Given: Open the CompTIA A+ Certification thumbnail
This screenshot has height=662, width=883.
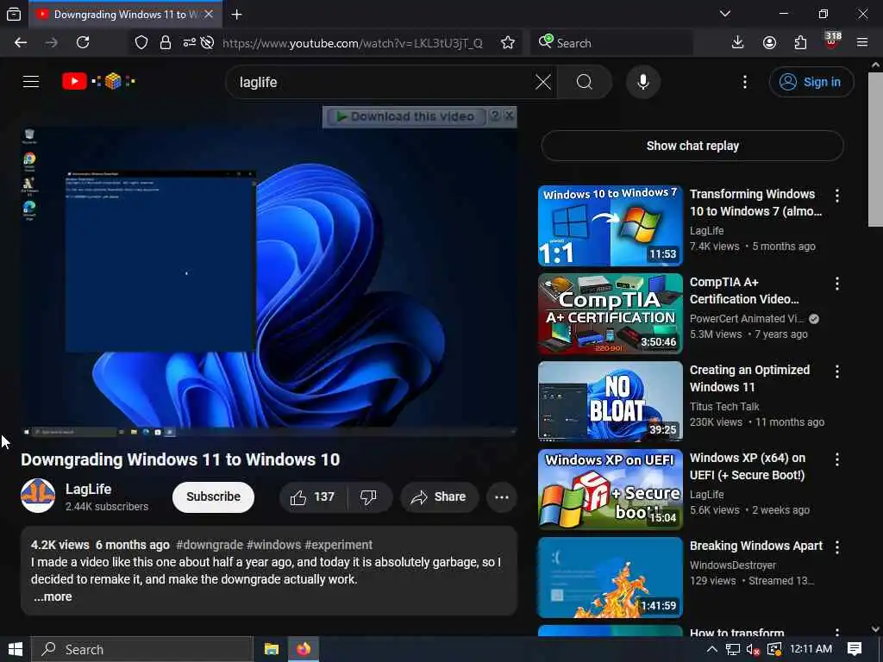Looking at the screenshot, I should coord(611,314).
